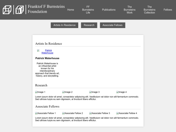Click the Associate Fellows button
Viewport: 176px width, 132px height.
[x=112, y=25]
